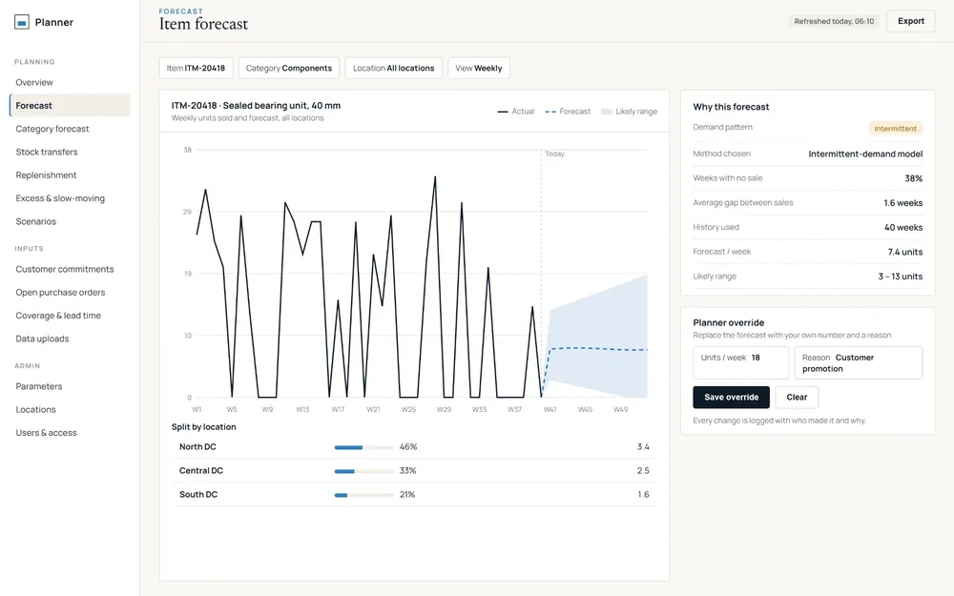The width and height of the screenshot is (954, 596).
Task: Open the Locations admin page
Action: click(x=36, y=409)
